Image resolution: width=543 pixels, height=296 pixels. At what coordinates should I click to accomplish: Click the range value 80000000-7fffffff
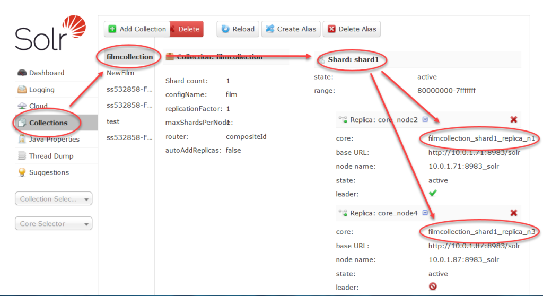pos(446,91)
